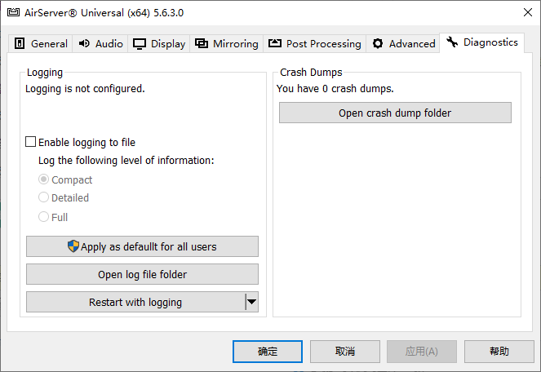Viewport: 541px width, 372px height.
Task: Click the General tab icon
Action: point(20,44)
